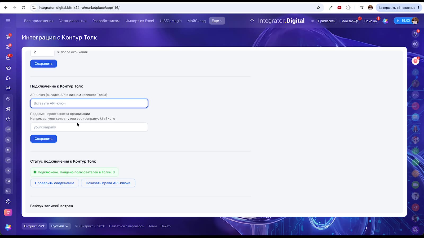424x238 pixels.
Task: Open the Помощь button
Action: click(x=370, y=21)
